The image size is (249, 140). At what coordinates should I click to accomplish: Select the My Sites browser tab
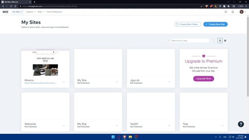click(x=16, y=2)
